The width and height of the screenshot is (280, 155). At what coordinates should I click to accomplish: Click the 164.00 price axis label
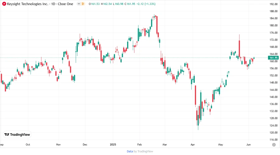pos(273,54)
